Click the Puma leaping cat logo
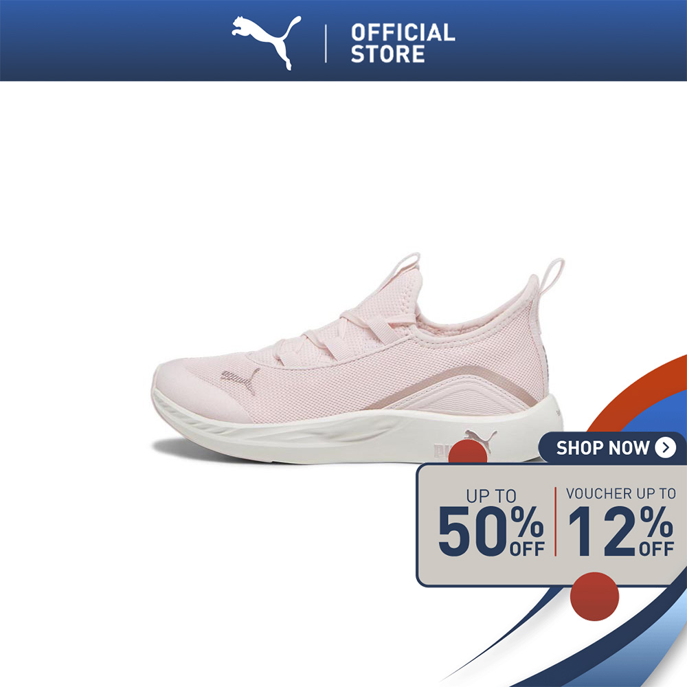 [x=267, y=43]
